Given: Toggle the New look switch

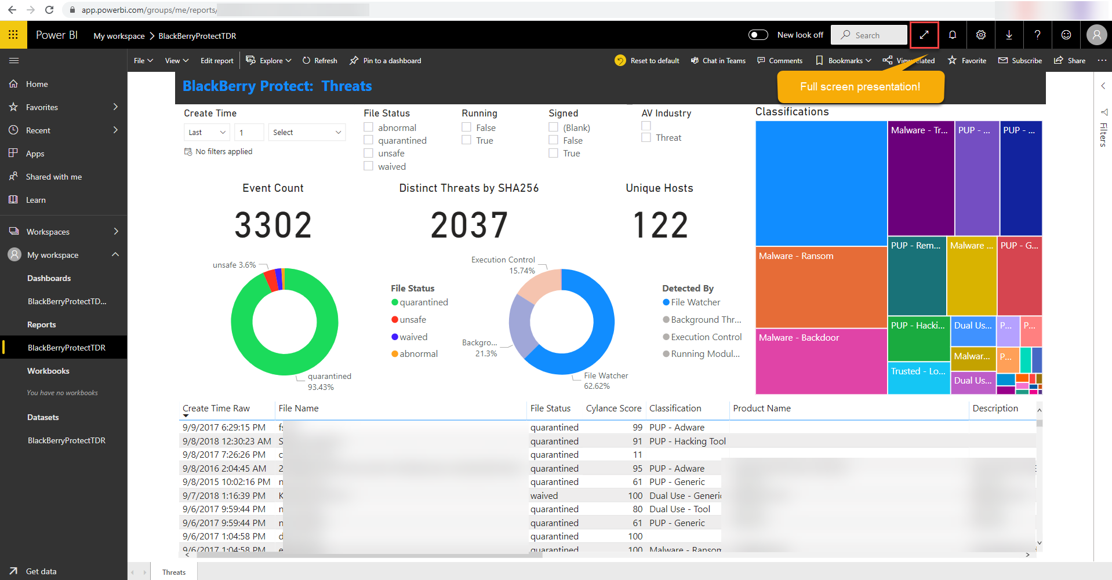Looking at the screenshot, I should (758, 35).
